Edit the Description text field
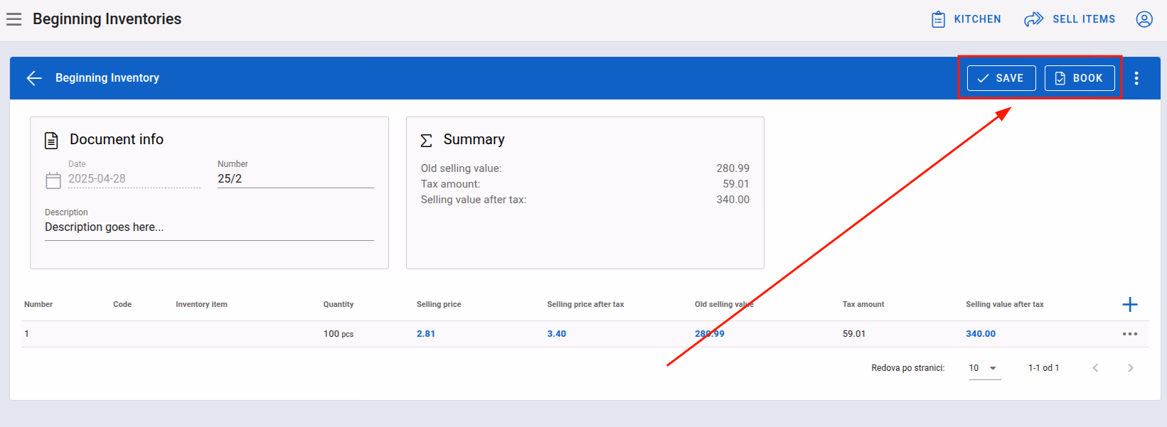 209,227
